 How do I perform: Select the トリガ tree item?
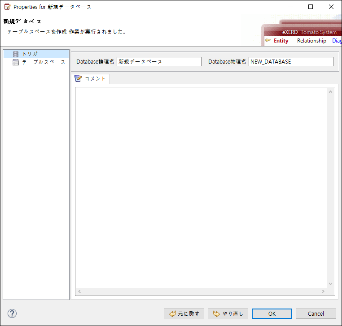36,54
